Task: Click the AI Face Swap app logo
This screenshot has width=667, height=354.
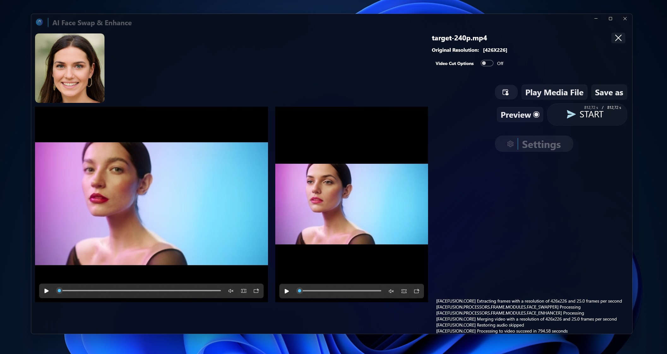Action: pyautogui.click(x=39, y=22)
